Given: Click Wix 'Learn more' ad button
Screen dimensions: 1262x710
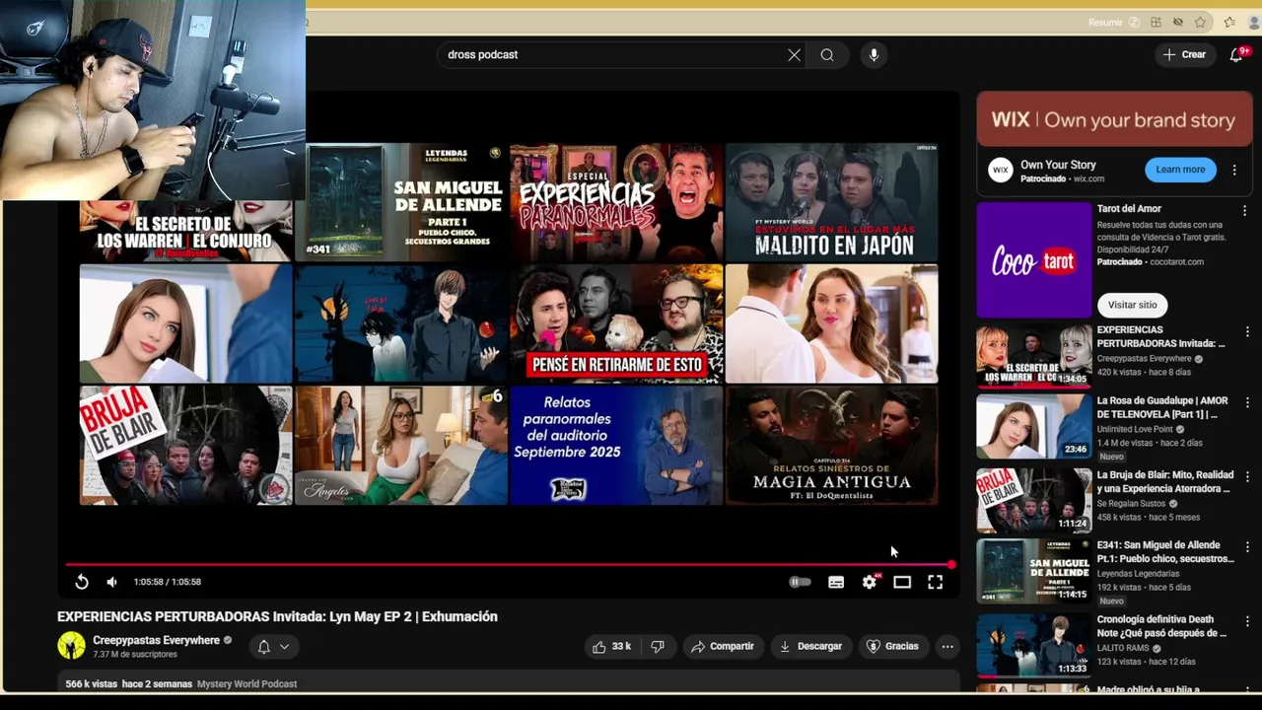Looking at the screenshot, I should click(x=1180, y=170).
